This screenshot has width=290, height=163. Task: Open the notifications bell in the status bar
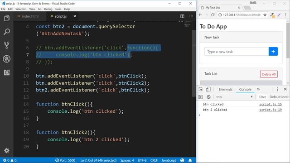point(190,160)
